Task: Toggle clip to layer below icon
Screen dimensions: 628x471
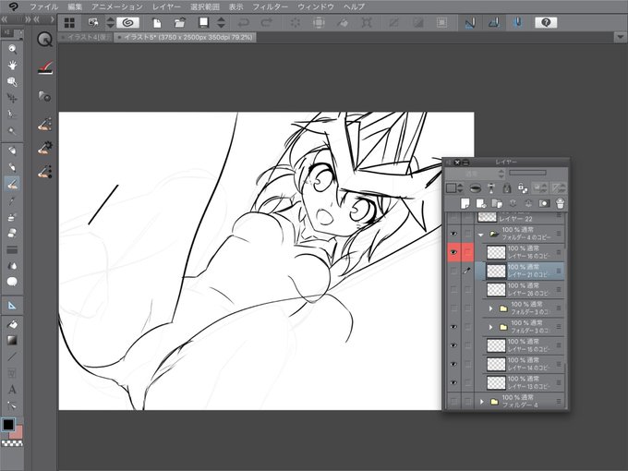Action: 476,187
